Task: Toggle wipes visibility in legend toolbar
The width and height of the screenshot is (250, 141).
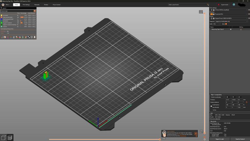Action: click(5, 37)
